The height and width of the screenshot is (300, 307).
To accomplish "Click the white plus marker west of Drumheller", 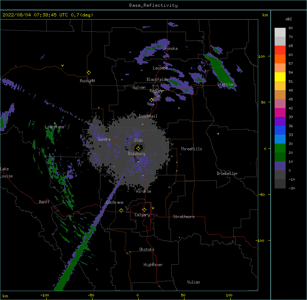I will (x=218, y=134).
